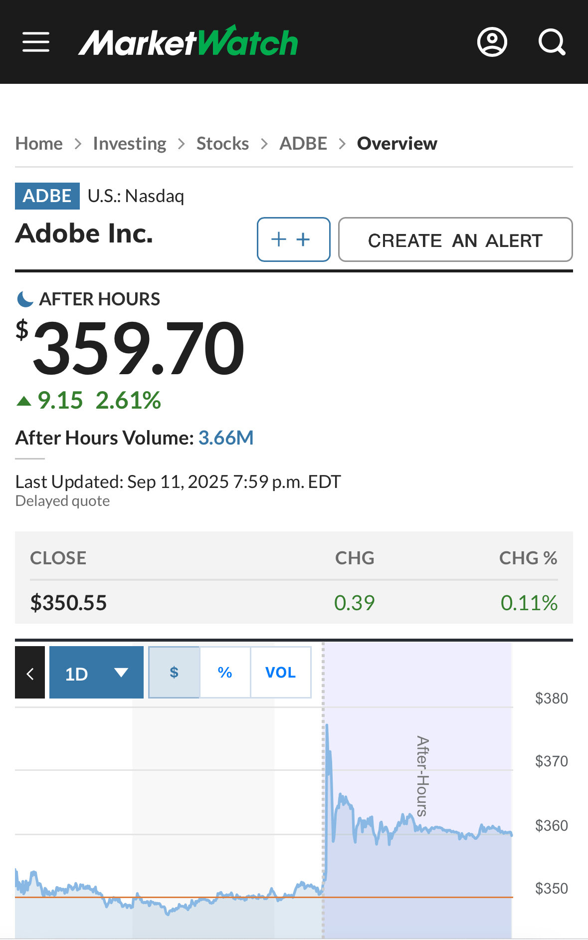Toggle the VOL chart view
Screen dimensions: 588x940
[x=280, y=673]
